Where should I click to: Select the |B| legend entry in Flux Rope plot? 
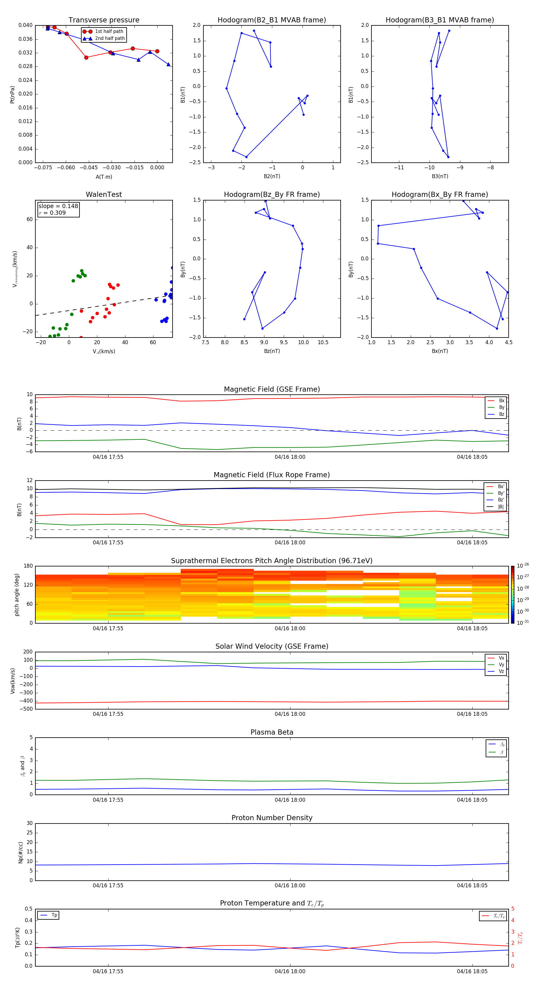coord(495,507)
